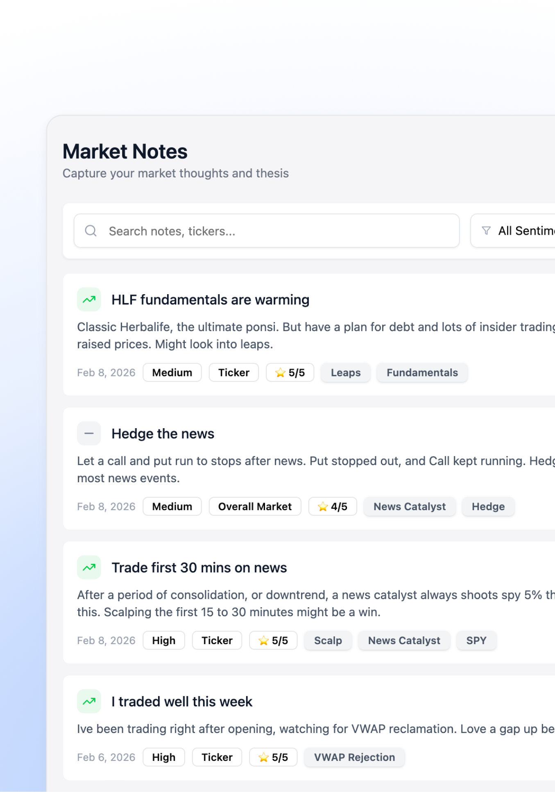This screenshot has height=792, width=555.
Task: Click the search notes input field
Action: (266, 231)
